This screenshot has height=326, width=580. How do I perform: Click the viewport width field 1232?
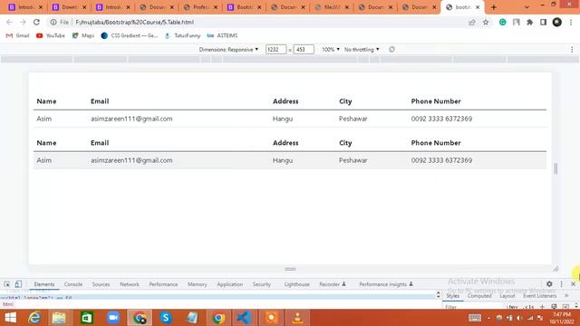pos(275,49)
